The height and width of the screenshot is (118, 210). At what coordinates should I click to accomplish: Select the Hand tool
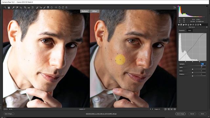pyautogui.click(x=9, y=8)
